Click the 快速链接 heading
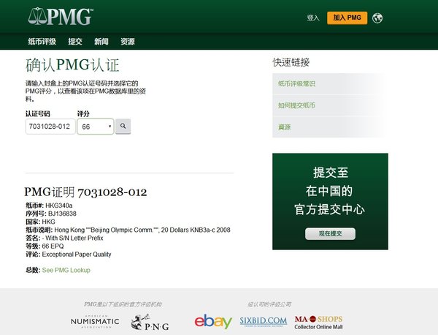The width and height of the screenshot is (438, 335). tap(291, 62)
